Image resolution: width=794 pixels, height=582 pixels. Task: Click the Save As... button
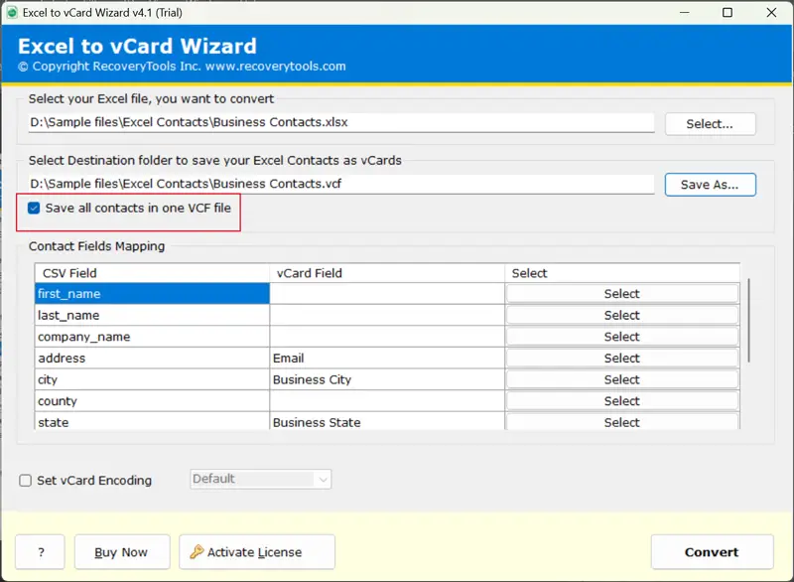click(710, 185)
